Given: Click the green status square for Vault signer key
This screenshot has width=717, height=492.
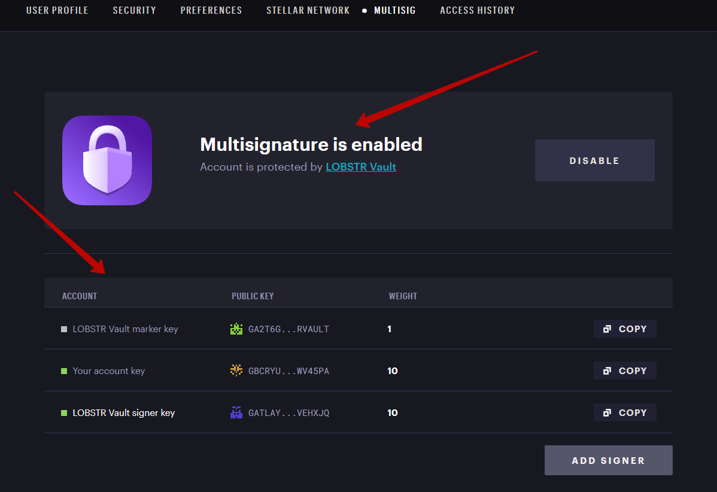Looking at the screenshot, I should [64, 413].
